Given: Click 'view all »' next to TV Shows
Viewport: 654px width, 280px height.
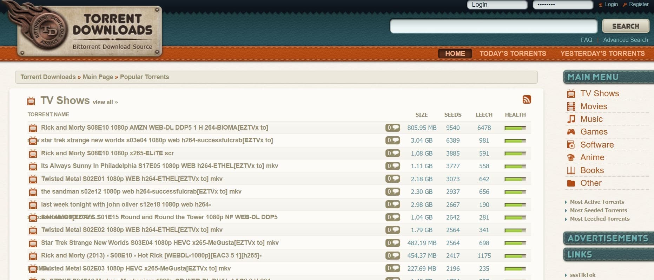Looking at the screenshot, I should 105,102.
